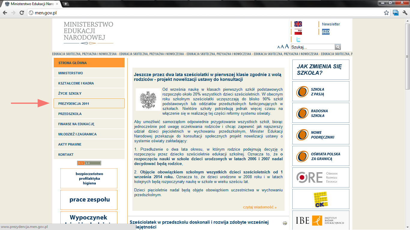Open the Kontakt menu item
The image size is (410, 230).
coord(89,155)
